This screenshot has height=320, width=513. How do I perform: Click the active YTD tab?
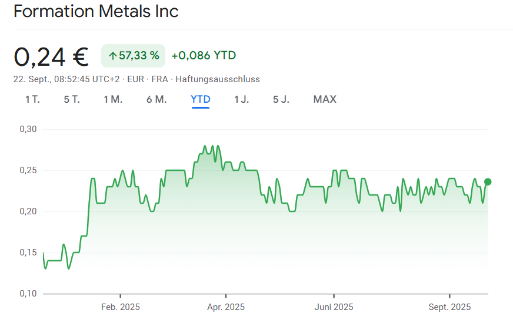(201, 99)
